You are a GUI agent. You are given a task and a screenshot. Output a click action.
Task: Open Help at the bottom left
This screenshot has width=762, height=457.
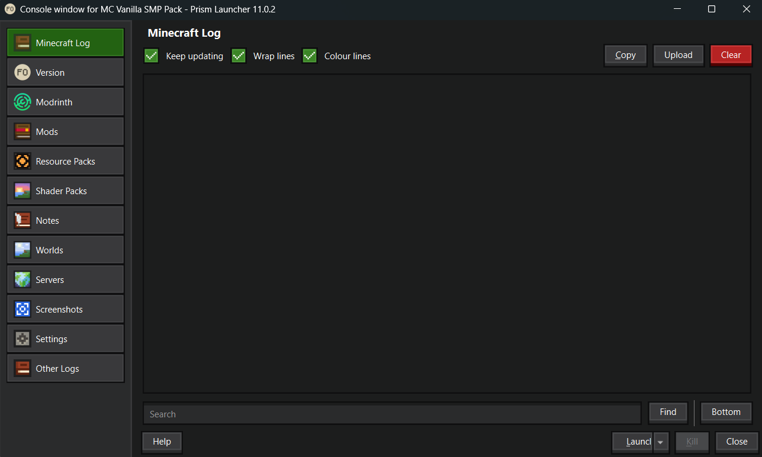(x=162, y=442)
